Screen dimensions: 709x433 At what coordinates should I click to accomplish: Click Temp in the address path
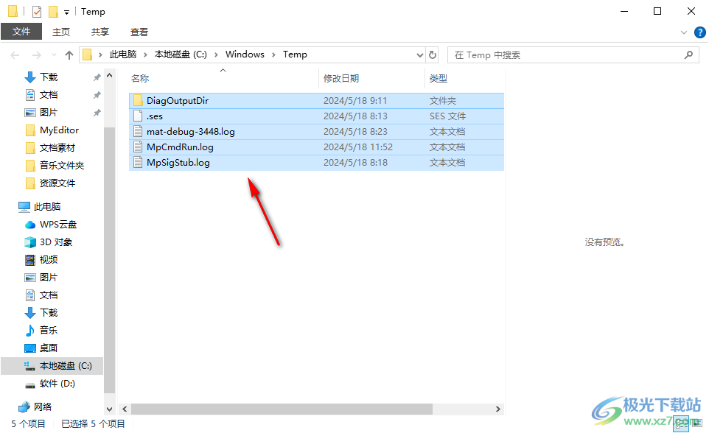(295, 54)
